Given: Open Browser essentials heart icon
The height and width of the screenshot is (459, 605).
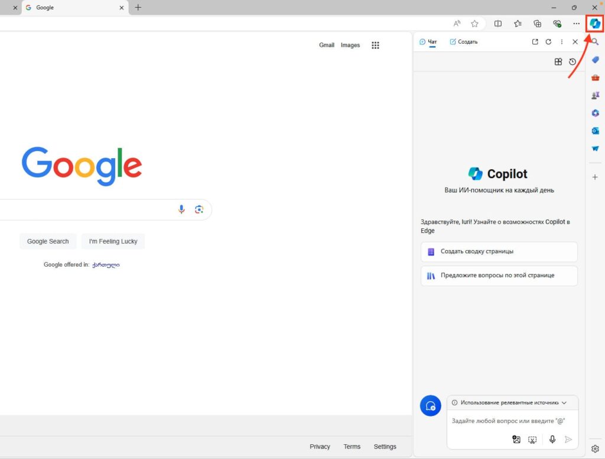Looking at the screenshot, I should (x=557, y=24).
